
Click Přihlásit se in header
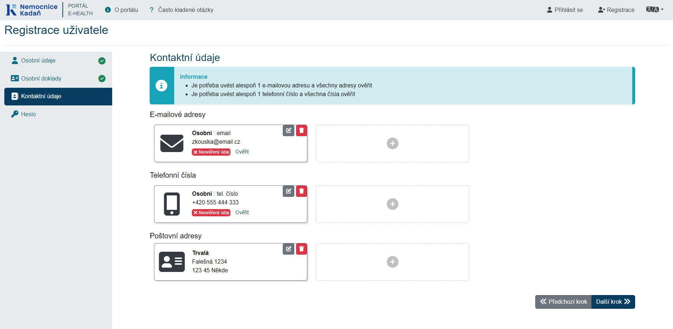click(x=565, y=10)
